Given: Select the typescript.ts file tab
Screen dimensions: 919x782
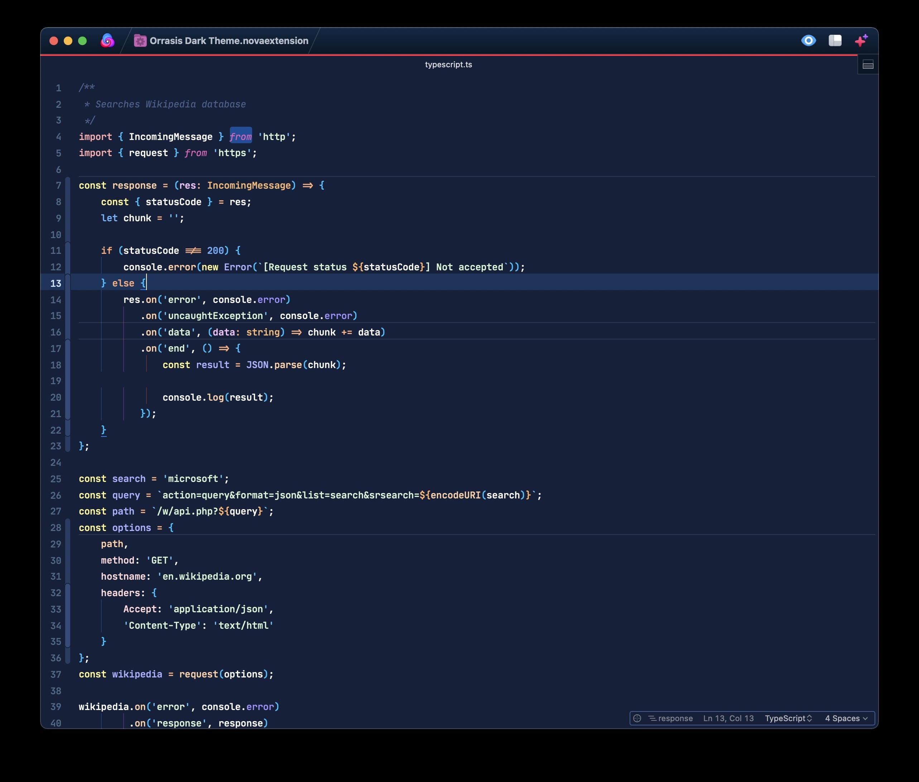Looking at the screenshot, I should [448, 65].
